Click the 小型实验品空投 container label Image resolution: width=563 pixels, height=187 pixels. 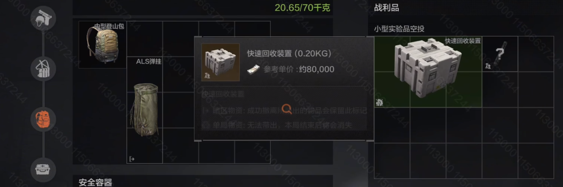(399, 29)
